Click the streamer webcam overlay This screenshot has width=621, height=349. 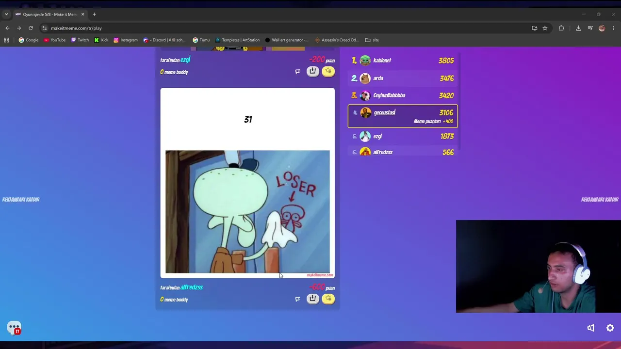(x=539, y=267)
